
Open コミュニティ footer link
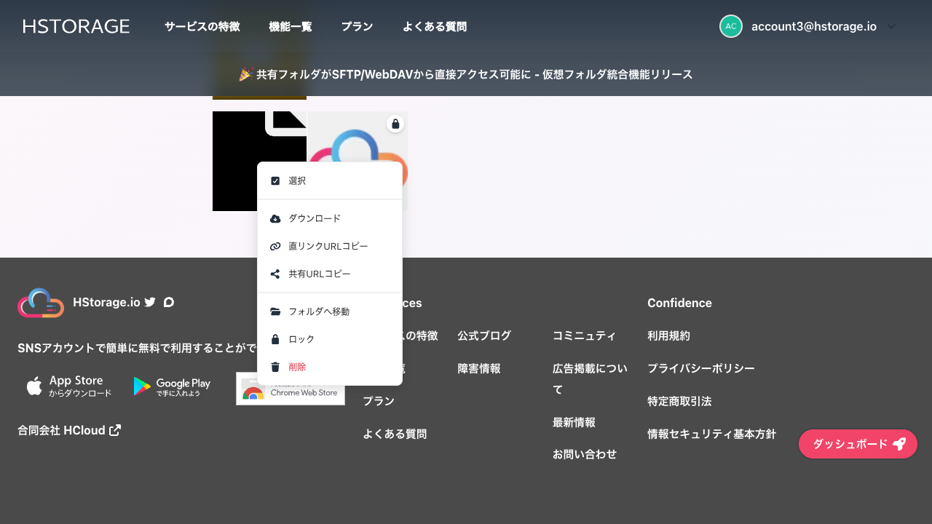(x=584, y=336)
